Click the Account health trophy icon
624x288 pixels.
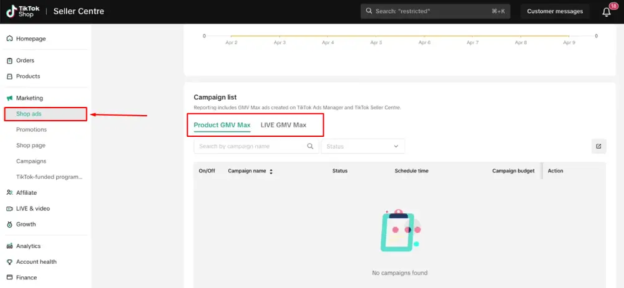(x=9, y=262)
